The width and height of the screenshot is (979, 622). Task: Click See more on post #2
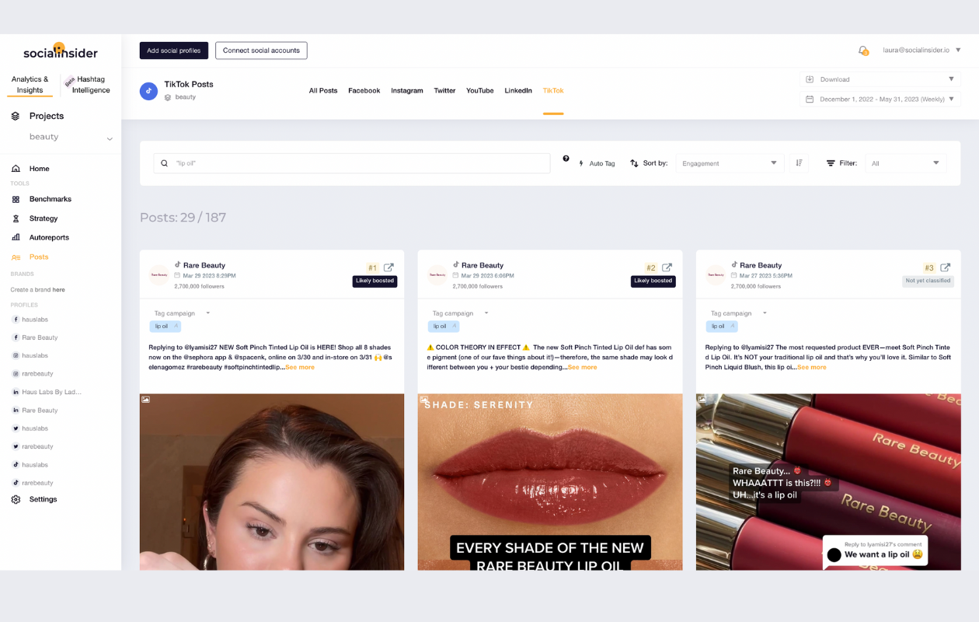(582, 367)
